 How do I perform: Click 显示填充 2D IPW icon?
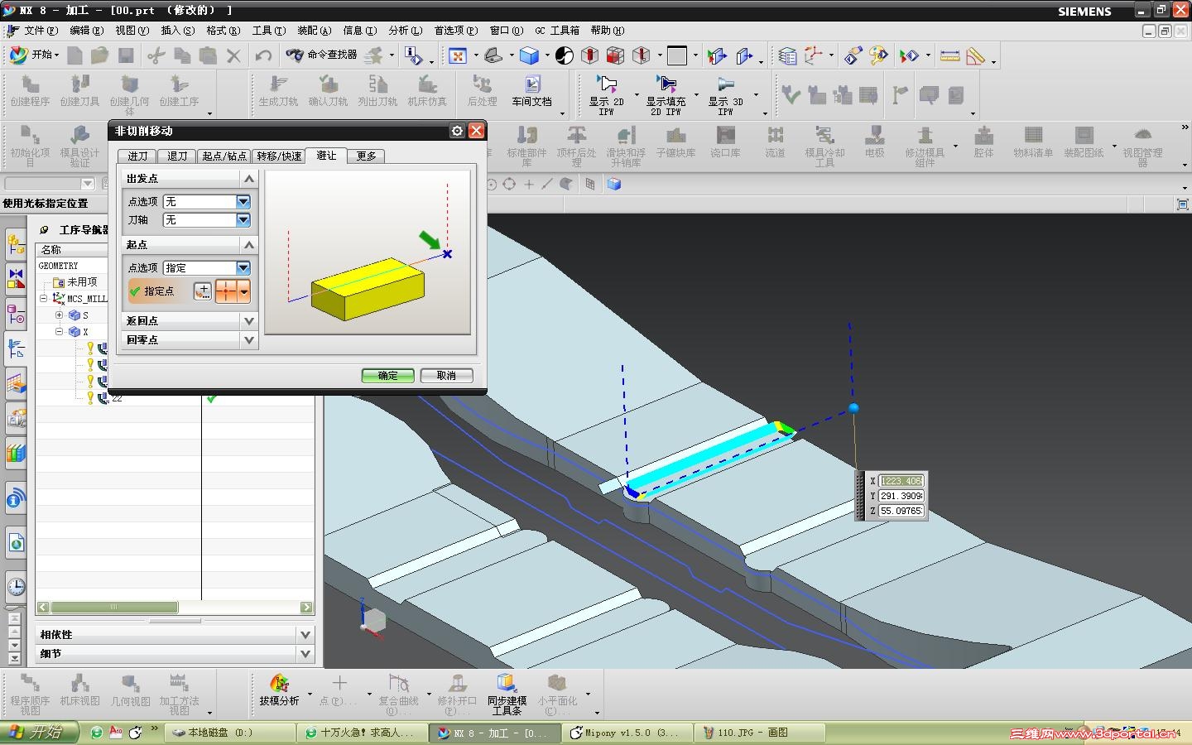click(666, 94)
